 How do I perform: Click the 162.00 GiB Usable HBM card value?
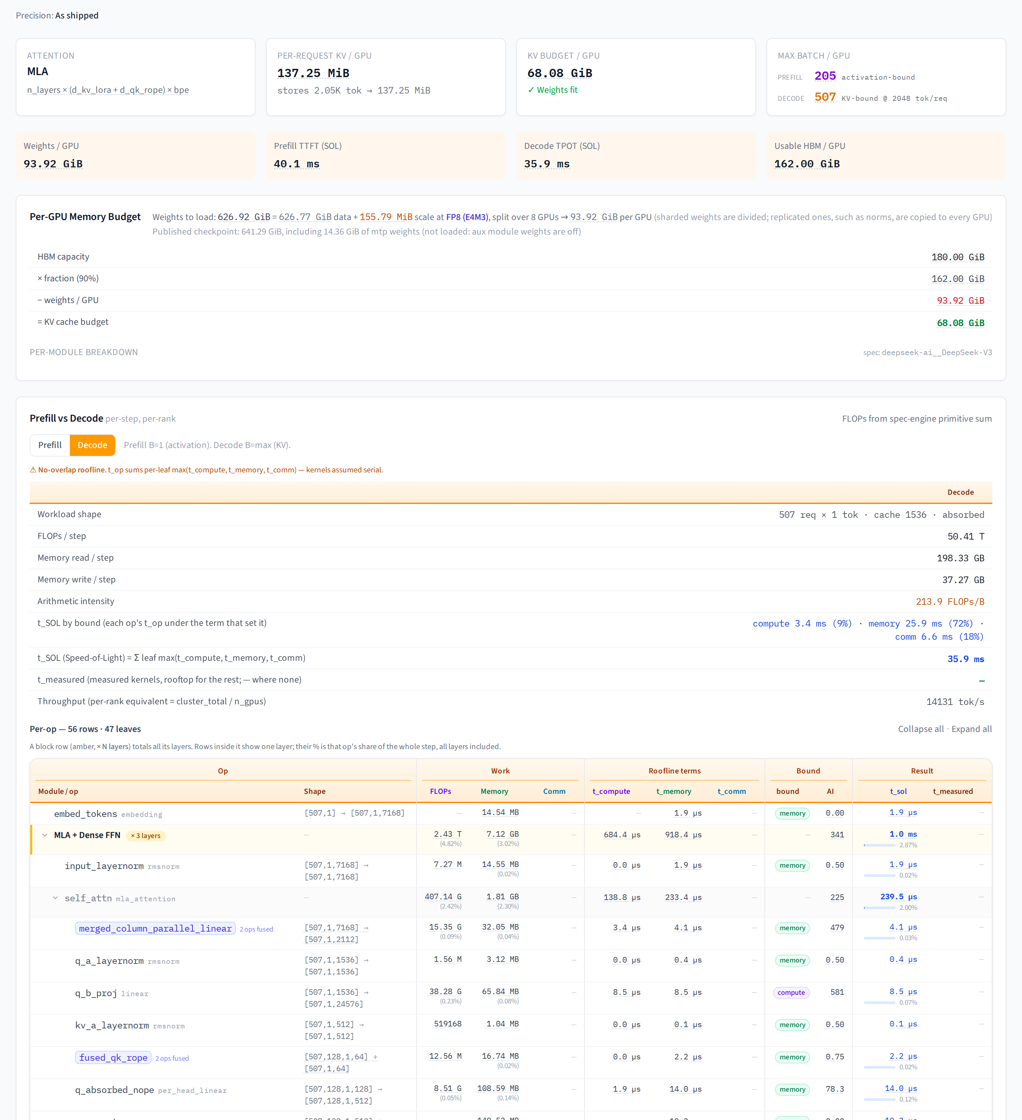807,164
